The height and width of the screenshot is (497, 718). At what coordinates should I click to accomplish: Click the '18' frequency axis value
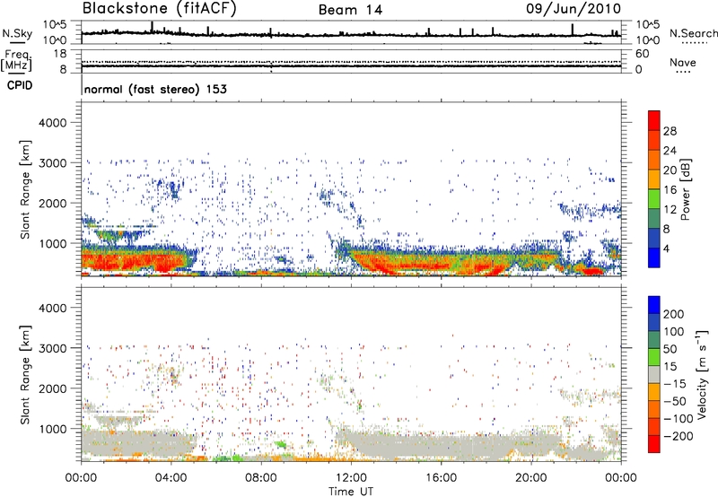[x=60, y=54]
